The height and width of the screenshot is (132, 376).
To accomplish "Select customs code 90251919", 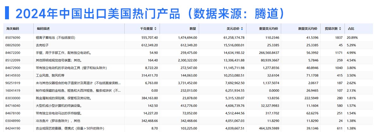I will pos(12,83).
